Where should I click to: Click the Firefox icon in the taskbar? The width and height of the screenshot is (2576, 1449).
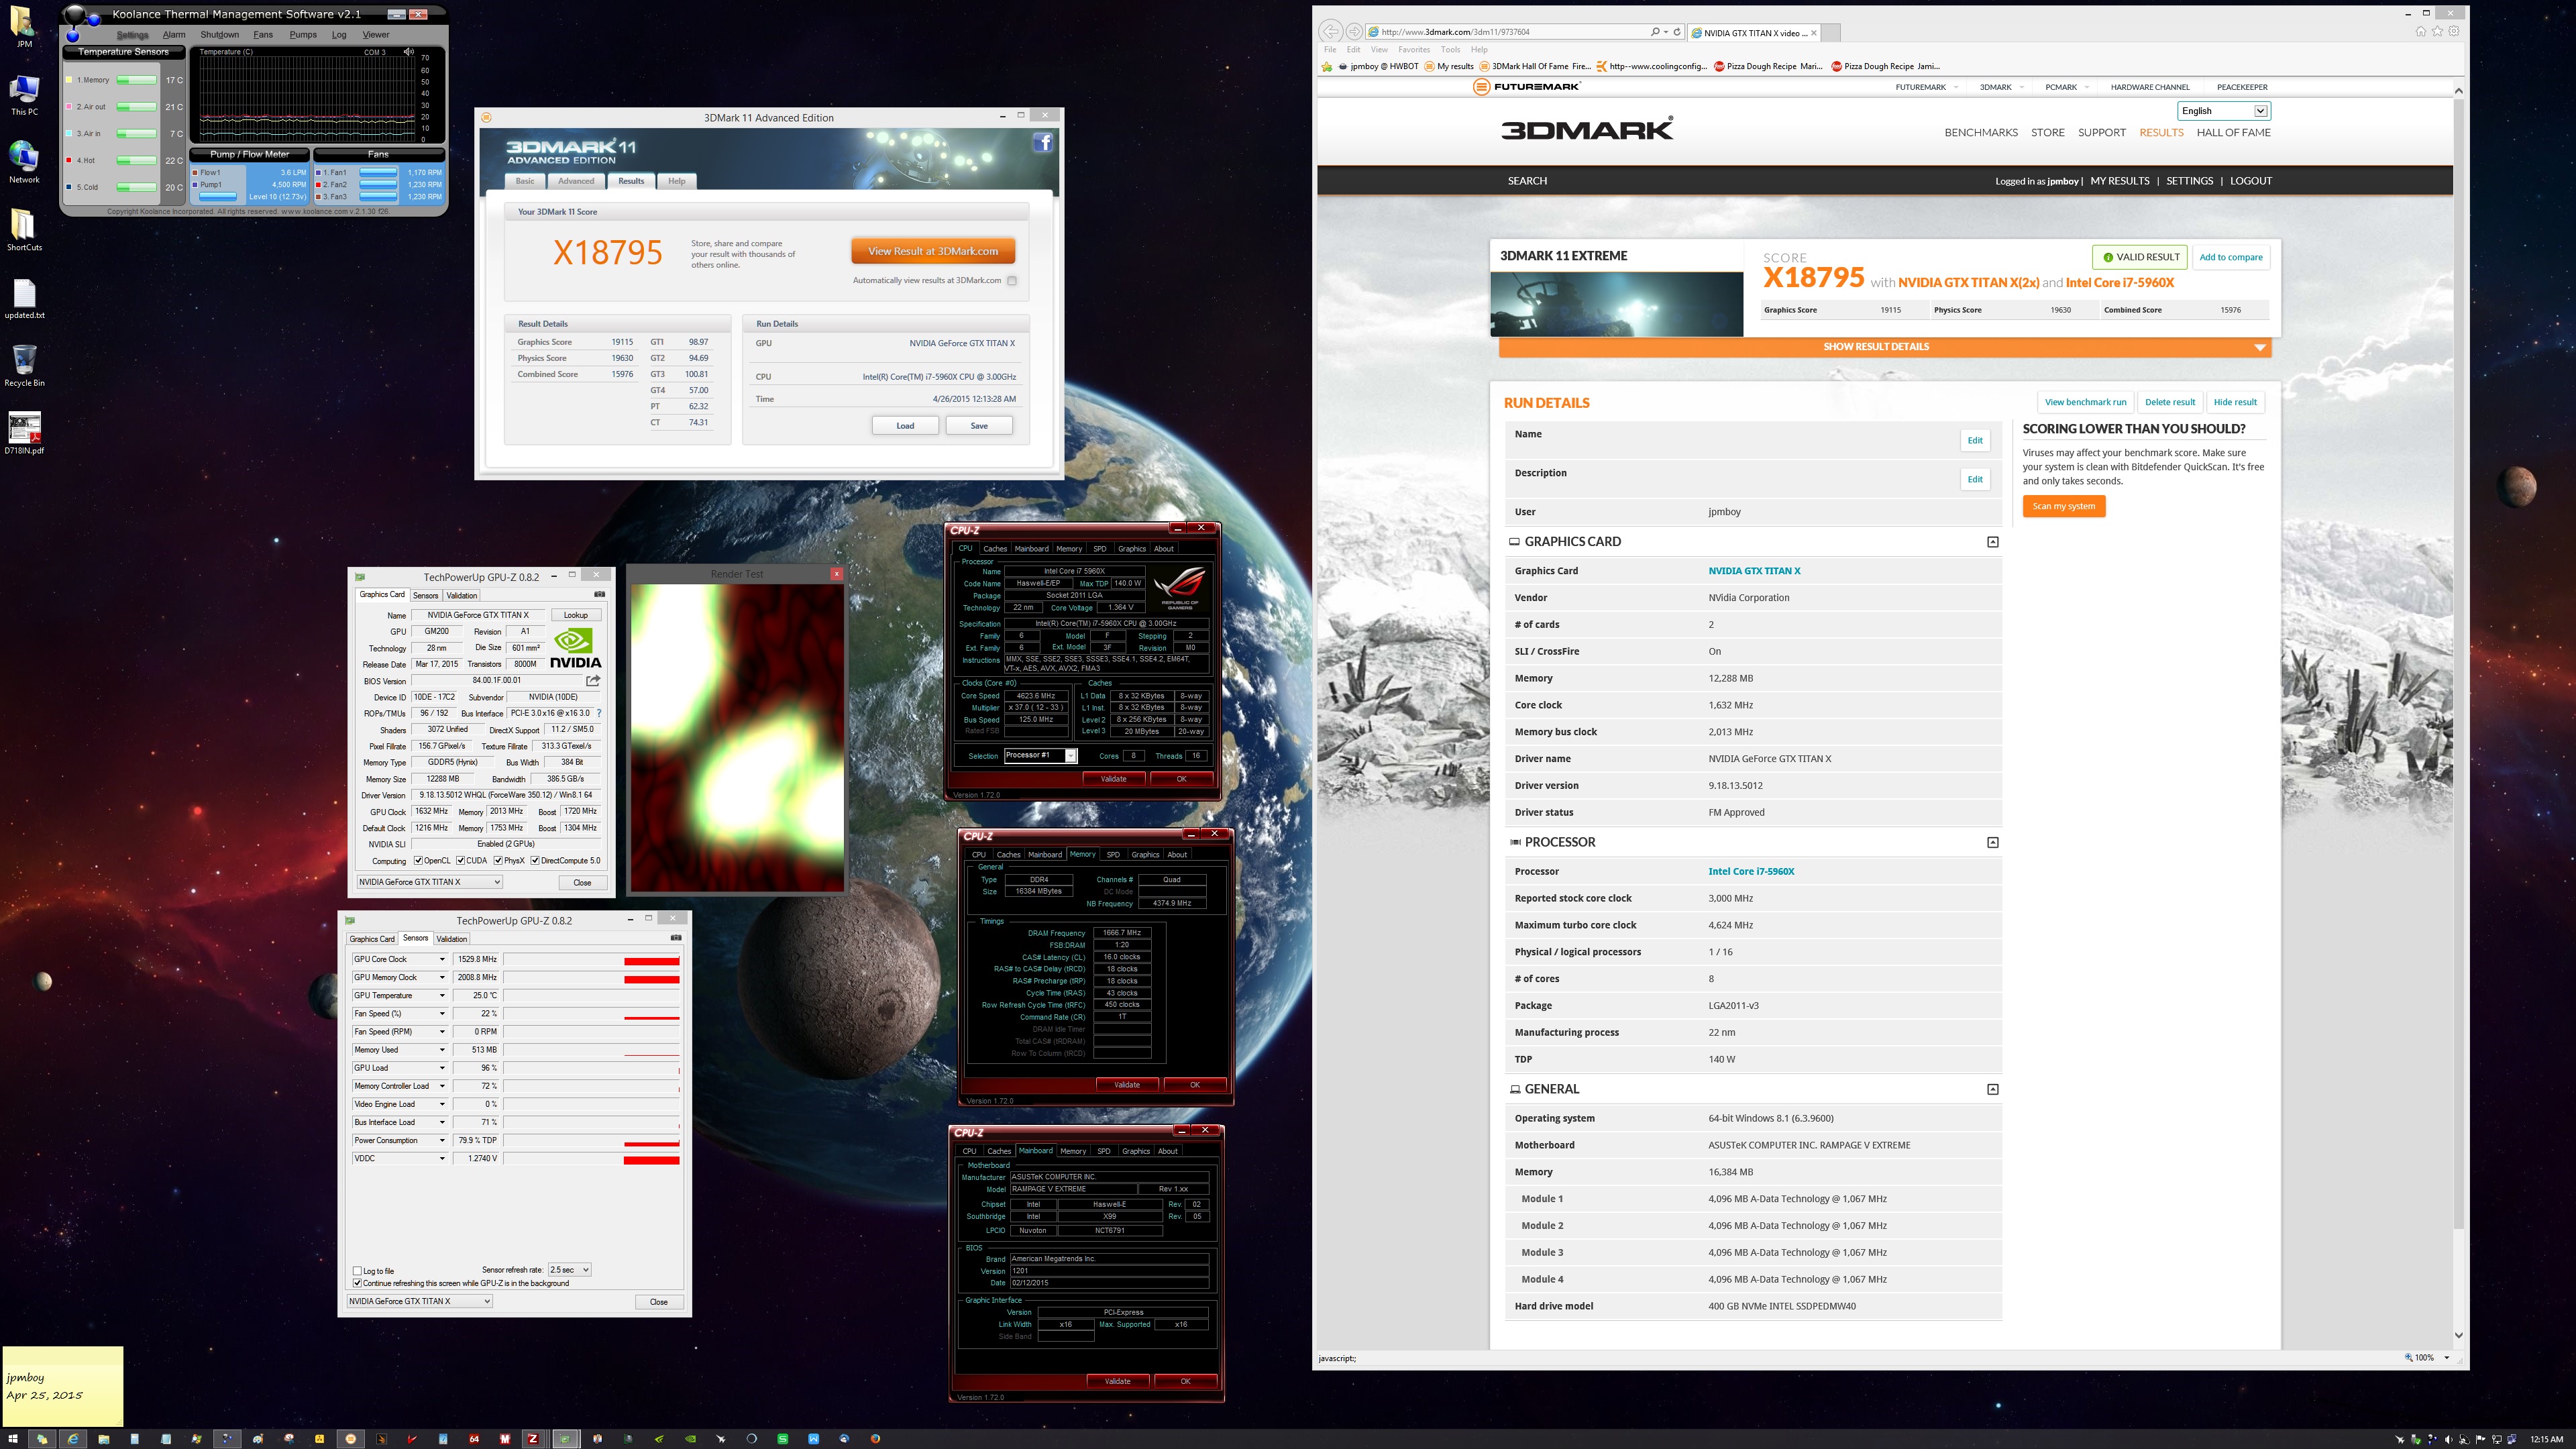(875, 1439)
